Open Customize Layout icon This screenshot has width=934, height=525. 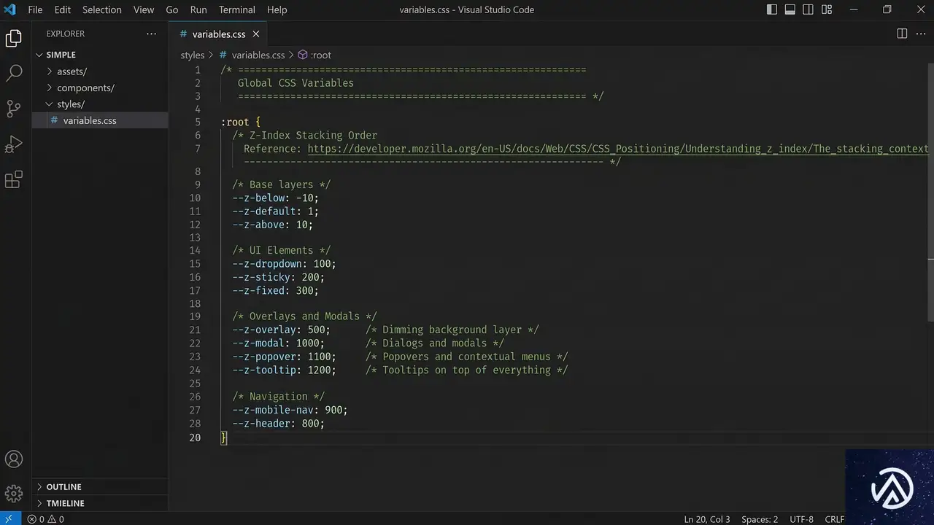click(x=827, y=9)
